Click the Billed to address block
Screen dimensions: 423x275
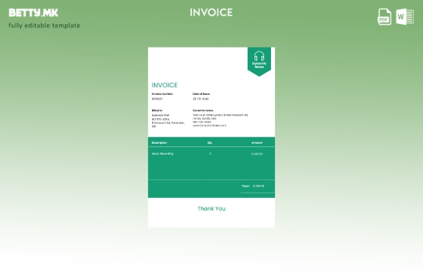(164, 120)
